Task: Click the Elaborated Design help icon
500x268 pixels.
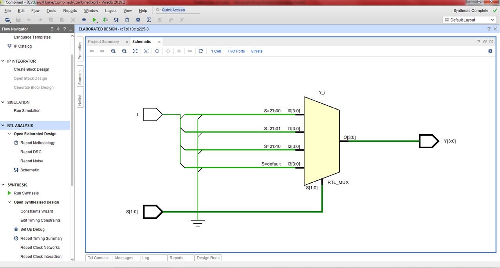Action: pos(489,29)
